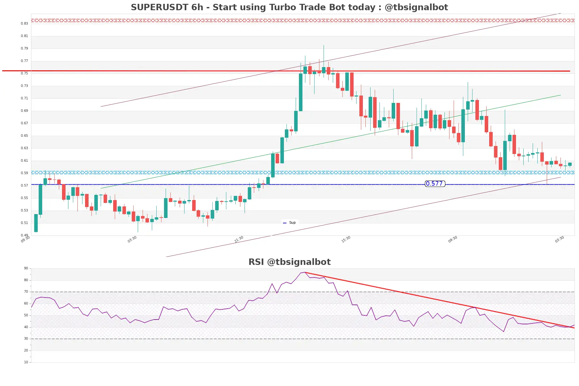Click the 0.71 price axis label
The image size is (579, 386).
click(x=24, y=98)
